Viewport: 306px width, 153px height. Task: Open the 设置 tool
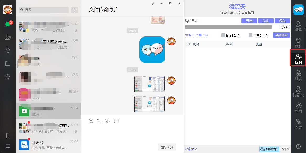click(x=298, y=124)
